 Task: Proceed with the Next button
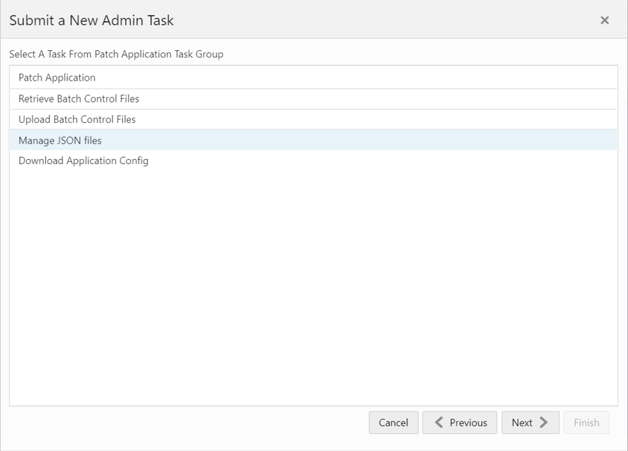pyautogui.click(x=530, y=422)
